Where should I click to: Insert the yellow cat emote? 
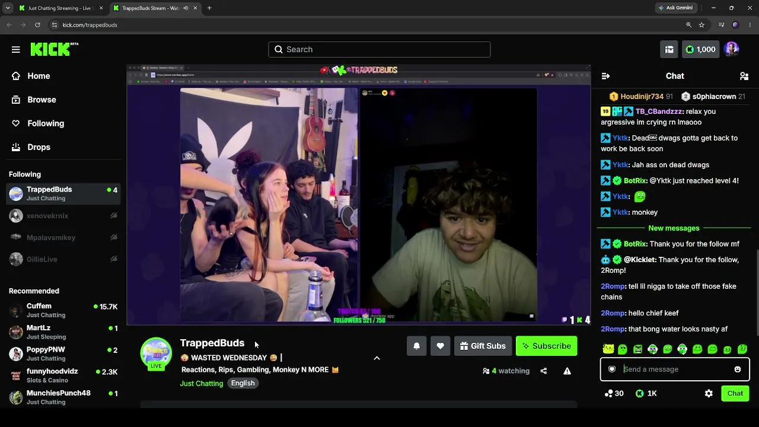tap(608, 349)
